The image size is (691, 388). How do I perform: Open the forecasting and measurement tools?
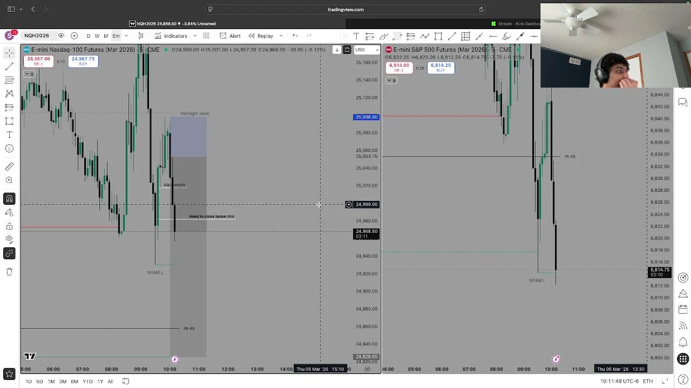[9, 107]
